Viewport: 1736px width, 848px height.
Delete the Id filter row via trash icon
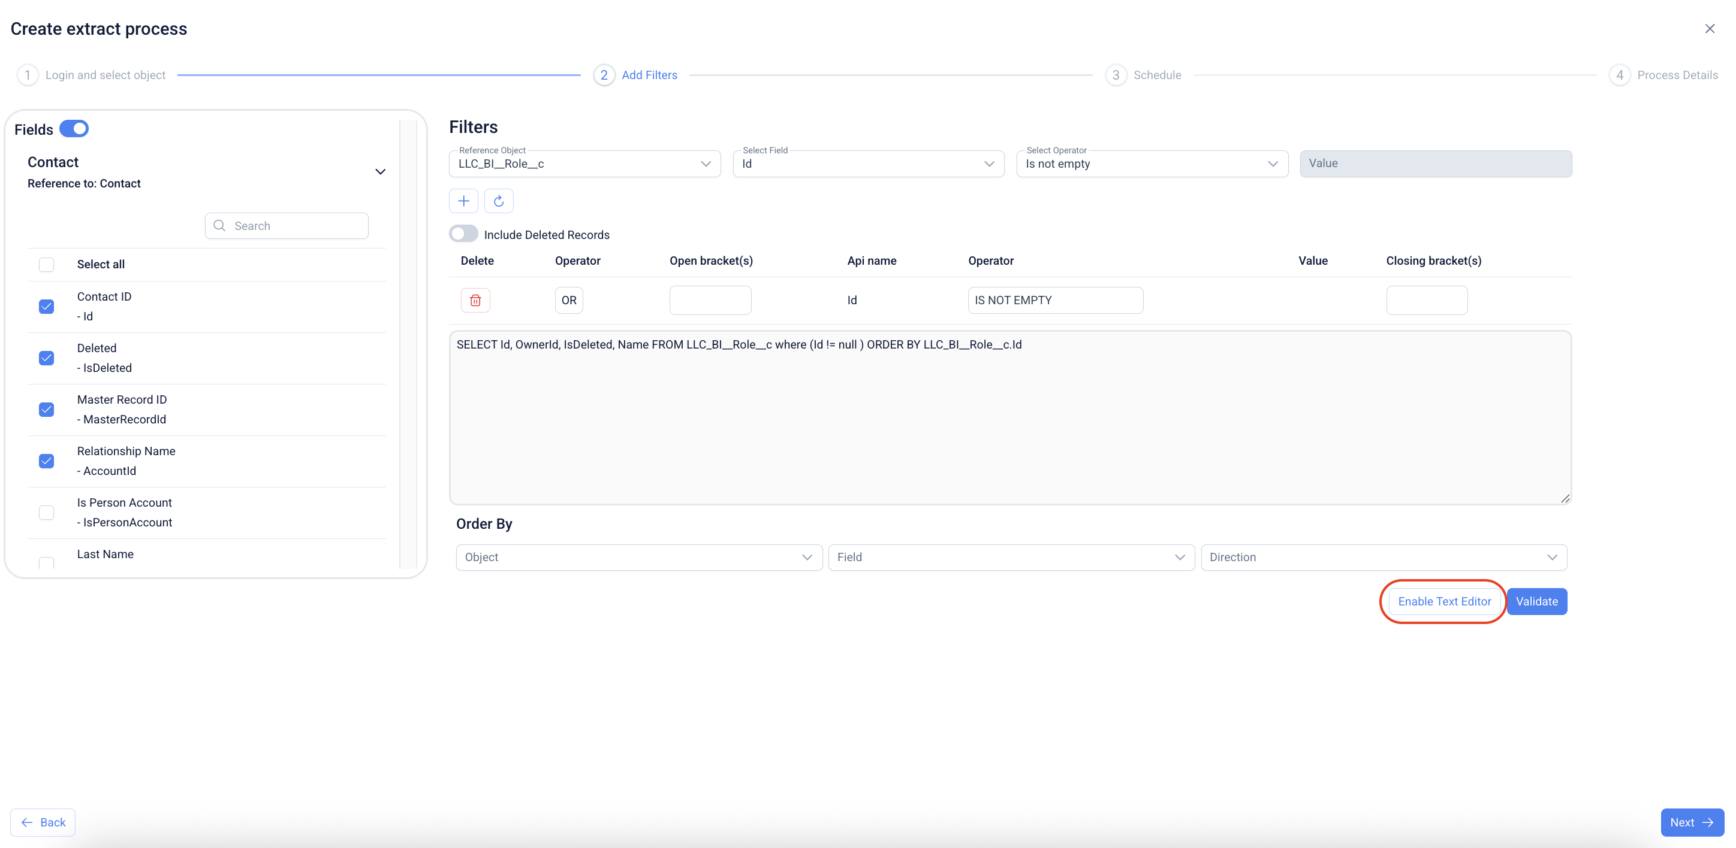tap(475, 300)
